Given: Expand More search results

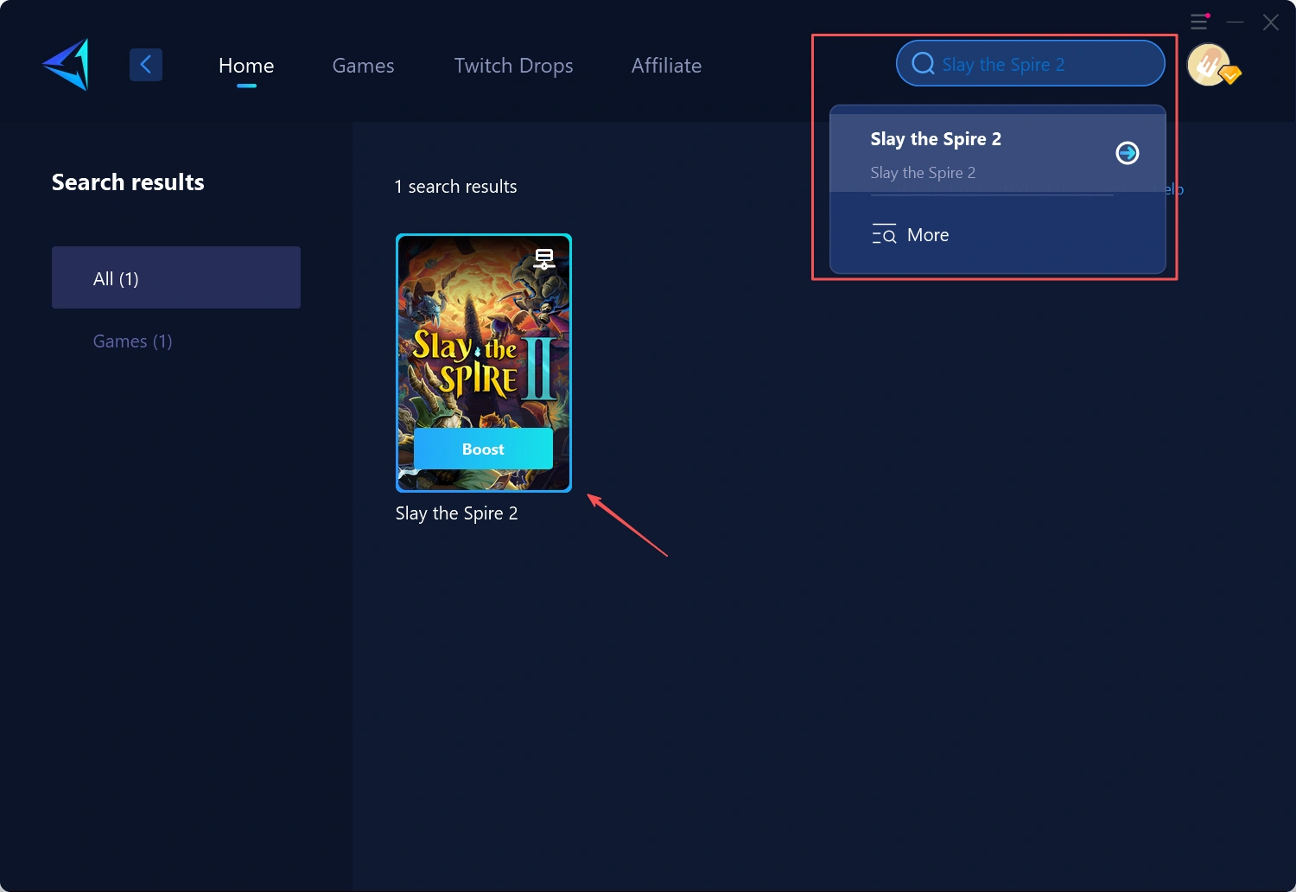Looking at the screenshot, I should pos(928,234).
